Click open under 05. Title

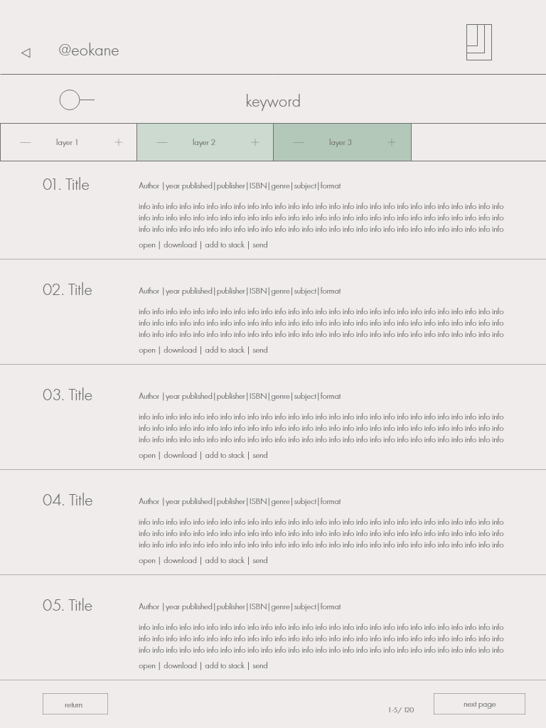(147, 666)
